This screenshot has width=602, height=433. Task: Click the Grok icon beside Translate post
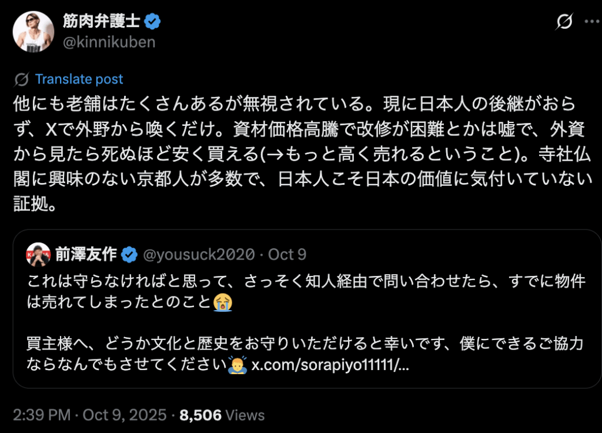coord(22,79)
